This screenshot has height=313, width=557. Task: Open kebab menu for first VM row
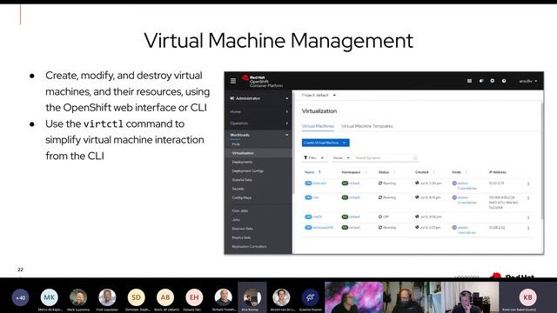[528, 183]
